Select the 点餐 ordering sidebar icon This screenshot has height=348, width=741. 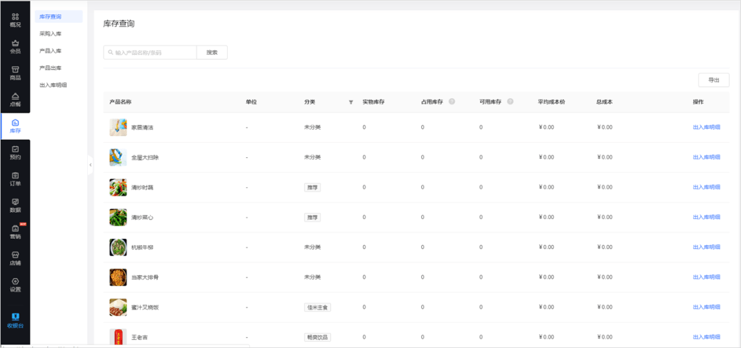click(x=15, y=100)
